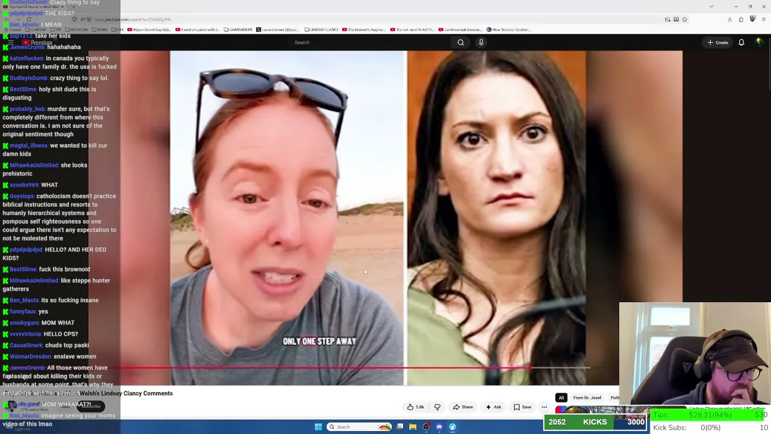Open the blue browser icon on taskbar
771x434 pixels.
(x=452, y=427)
